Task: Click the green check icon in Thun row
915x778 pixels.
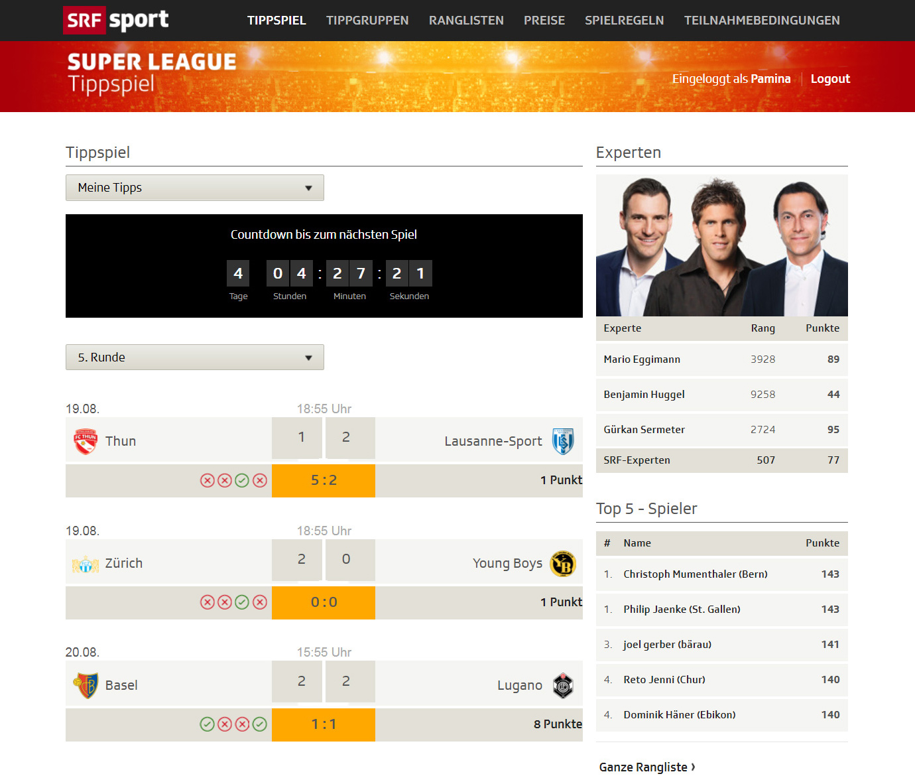Action: coord(242,480)
